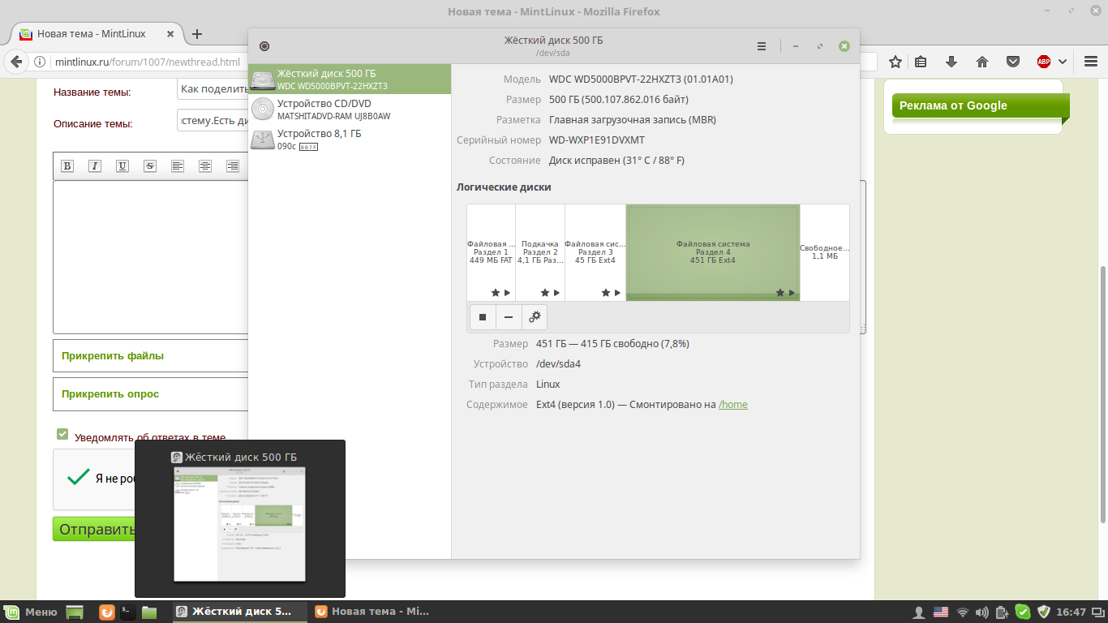The image size is (1108, 623).
Task: Click italic formatting icon in forum editor
Action: pyautogui.click(x=95, y=165)
